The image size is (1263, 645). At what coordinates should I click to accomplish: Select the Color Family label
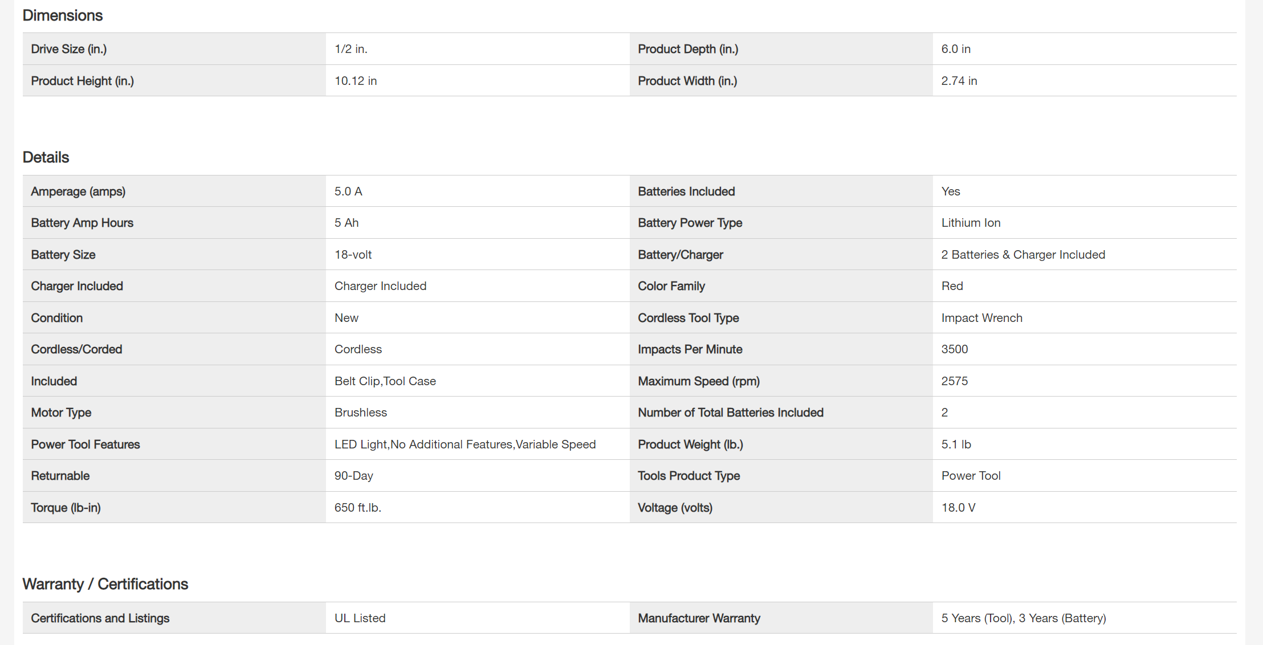671,286
